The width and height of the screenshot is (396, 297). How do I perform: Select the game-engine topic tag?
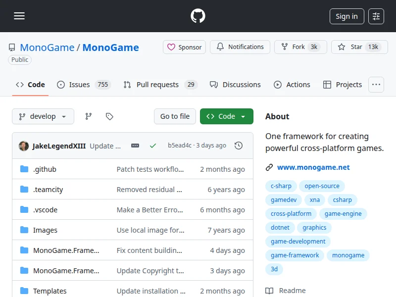(343, 214)
